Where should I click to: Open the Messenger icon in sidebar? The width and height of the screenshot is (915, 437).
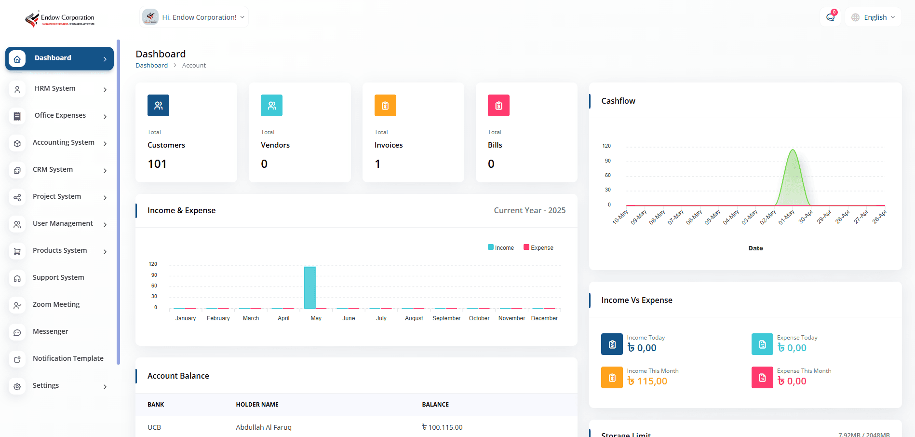[17, 332]
